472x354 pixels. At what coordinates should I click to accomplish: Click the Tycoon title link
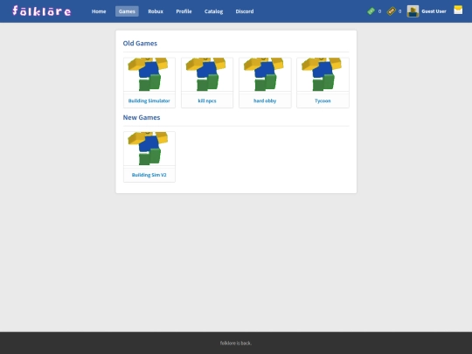(323, 101)
